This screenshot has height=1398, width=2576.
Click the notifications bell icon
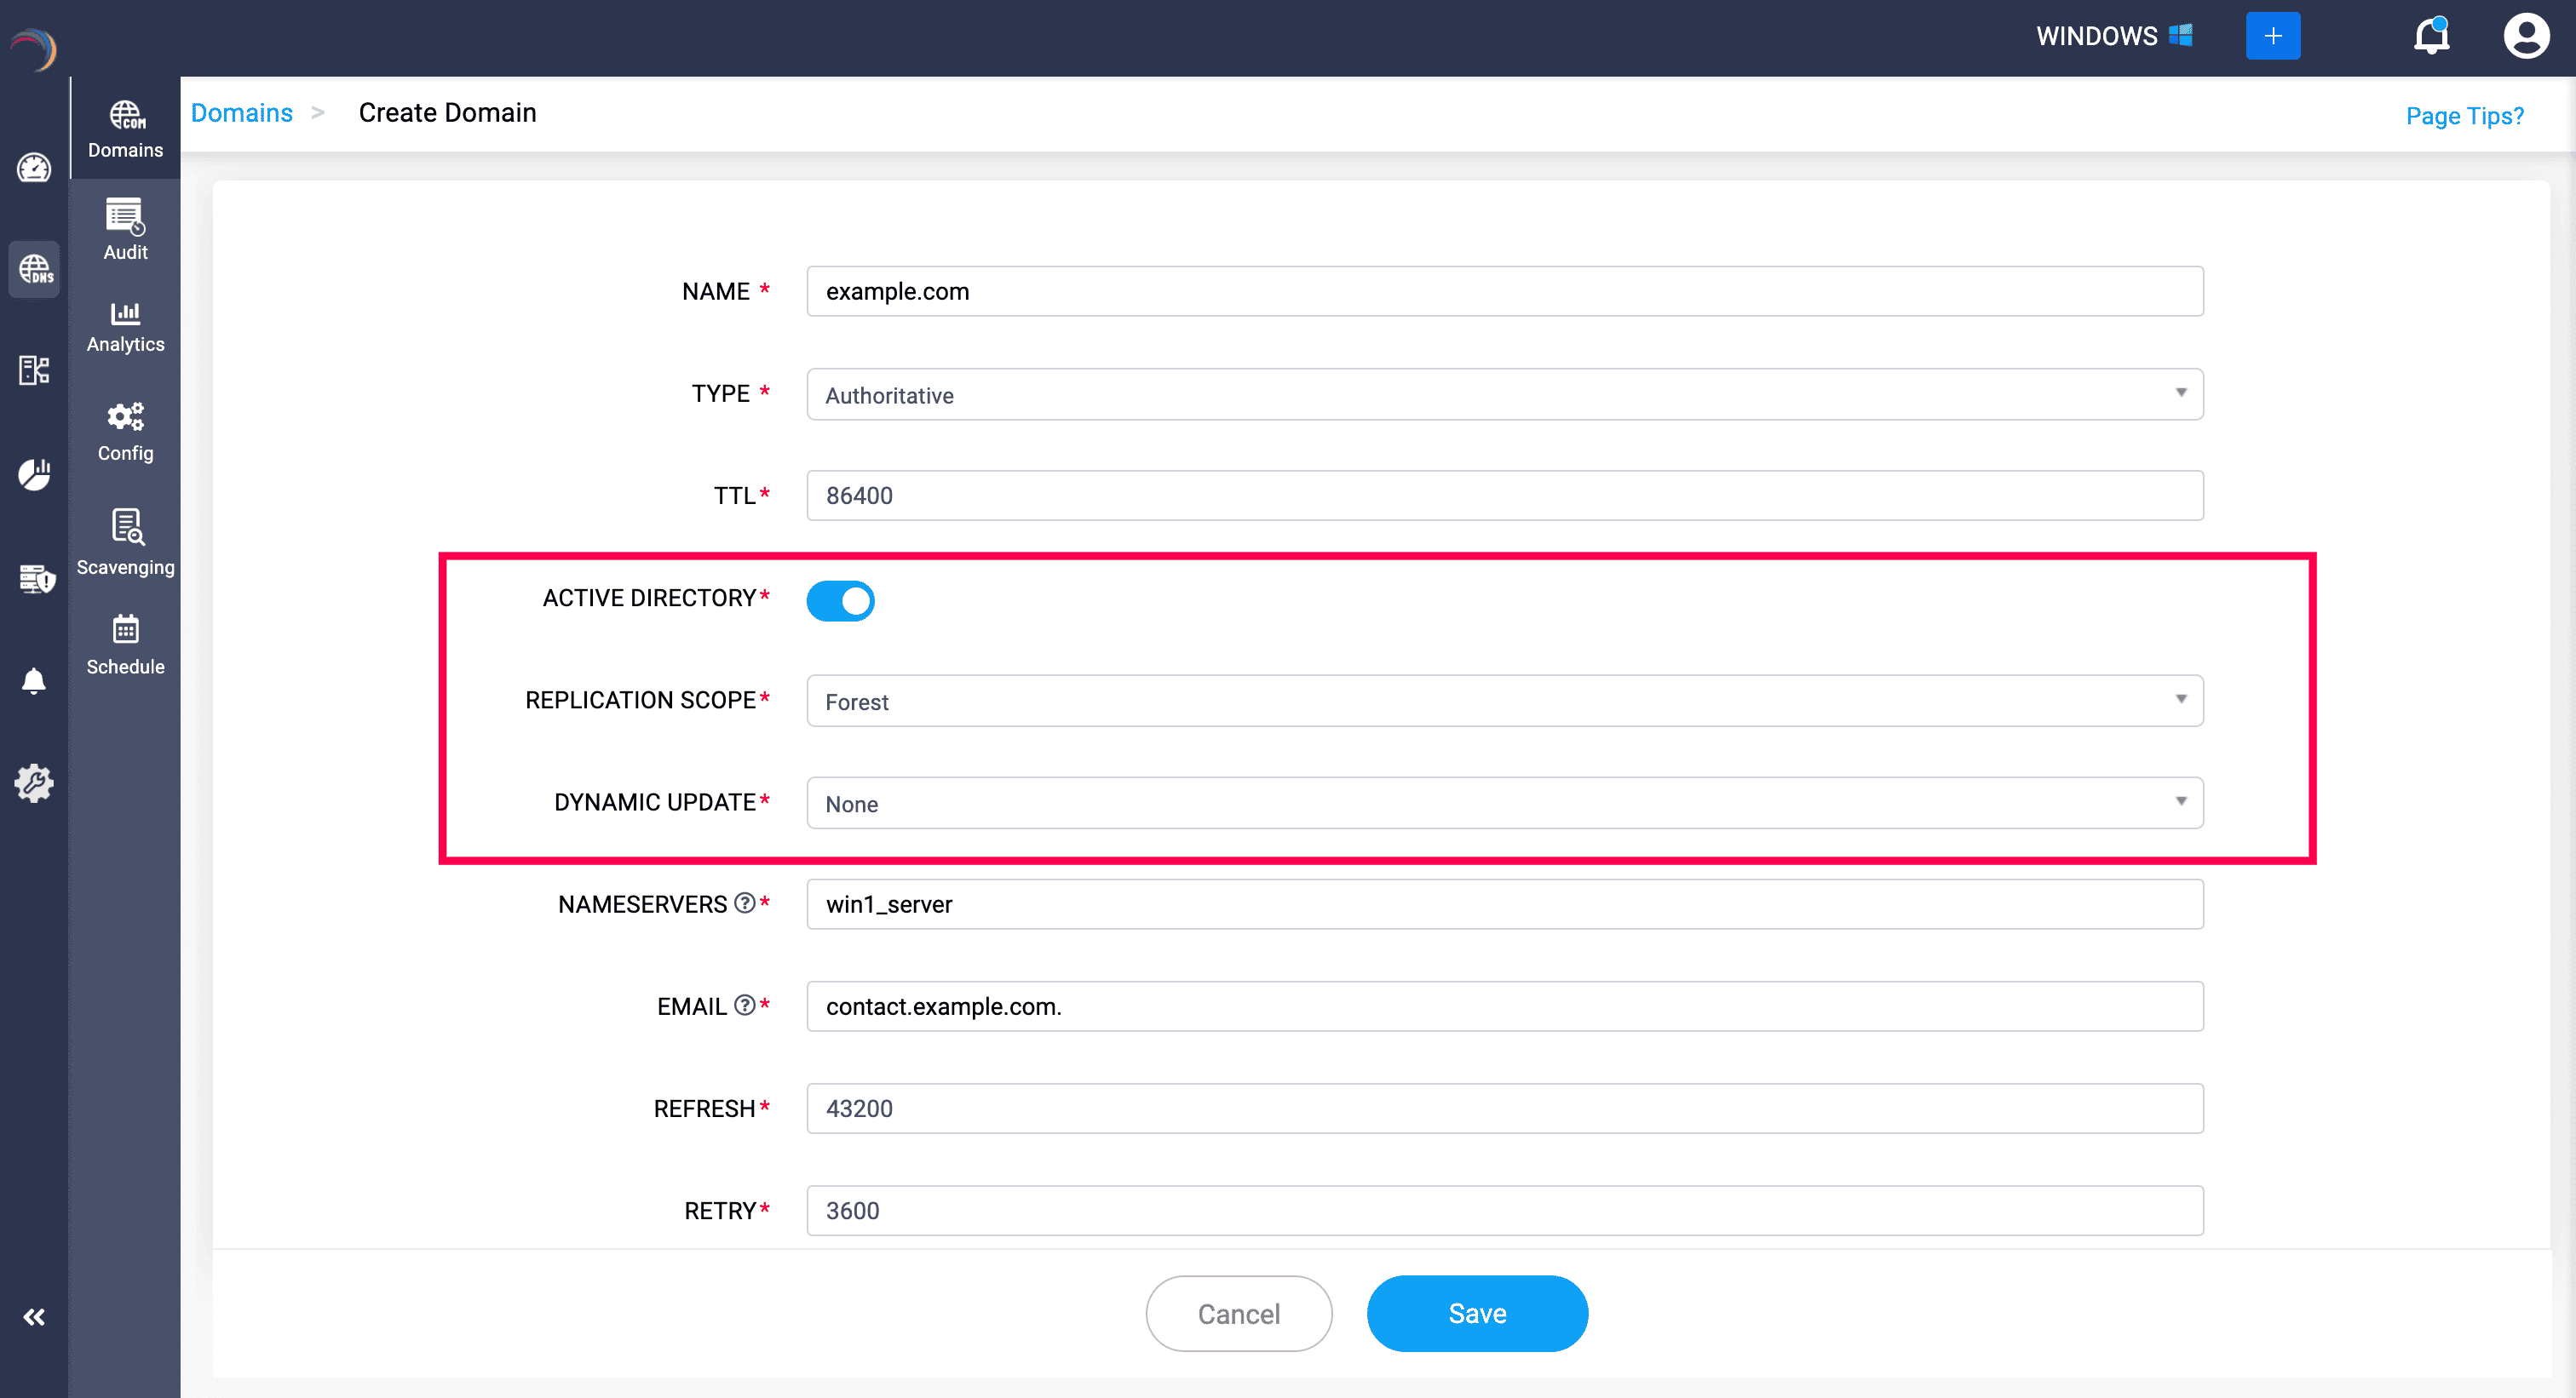tap(35, 680)
